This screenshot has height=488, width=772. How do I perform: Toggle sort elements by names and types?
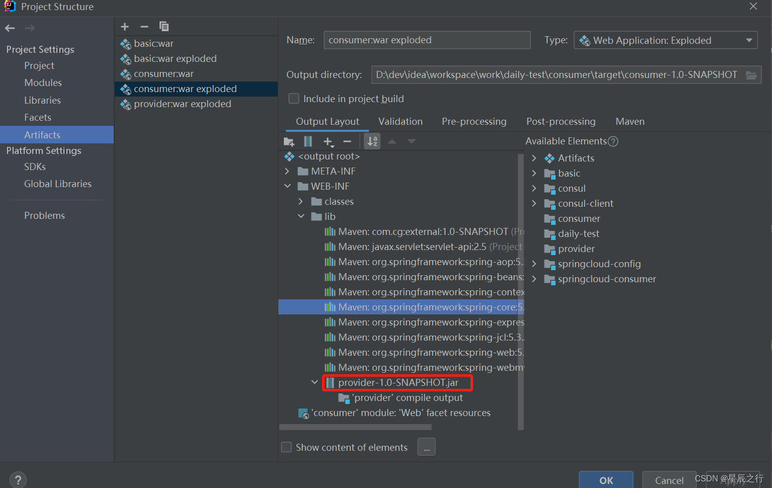tap(372, 142)
